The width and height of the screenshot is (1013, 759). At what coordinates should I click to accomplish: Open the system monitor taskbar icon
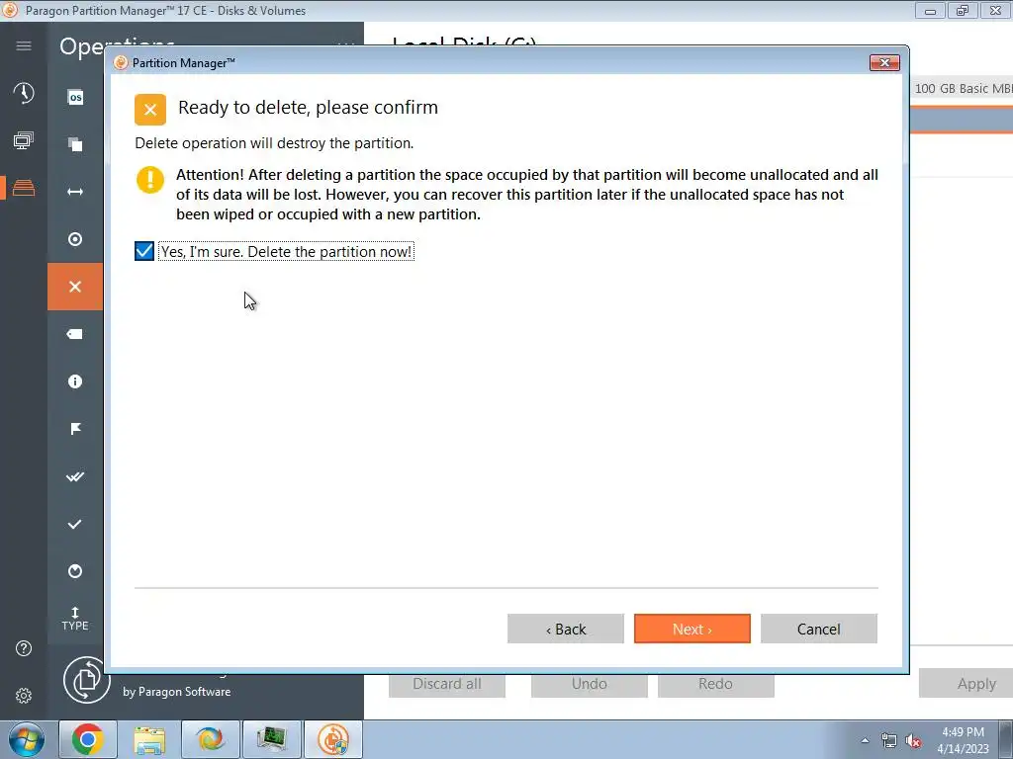tap(271, 739)
